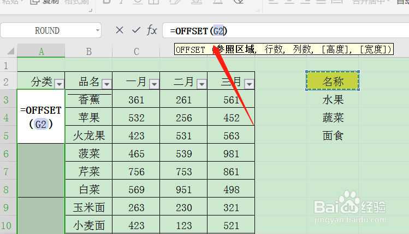The width and height of the screenshot is (409, 234).
Task: Confirm formula entry with the checkmark
Action: [136, 30]
